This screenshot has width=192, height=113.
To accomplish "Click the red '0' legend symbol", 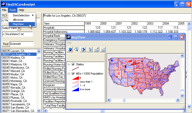I will click(x=76, y=78).
